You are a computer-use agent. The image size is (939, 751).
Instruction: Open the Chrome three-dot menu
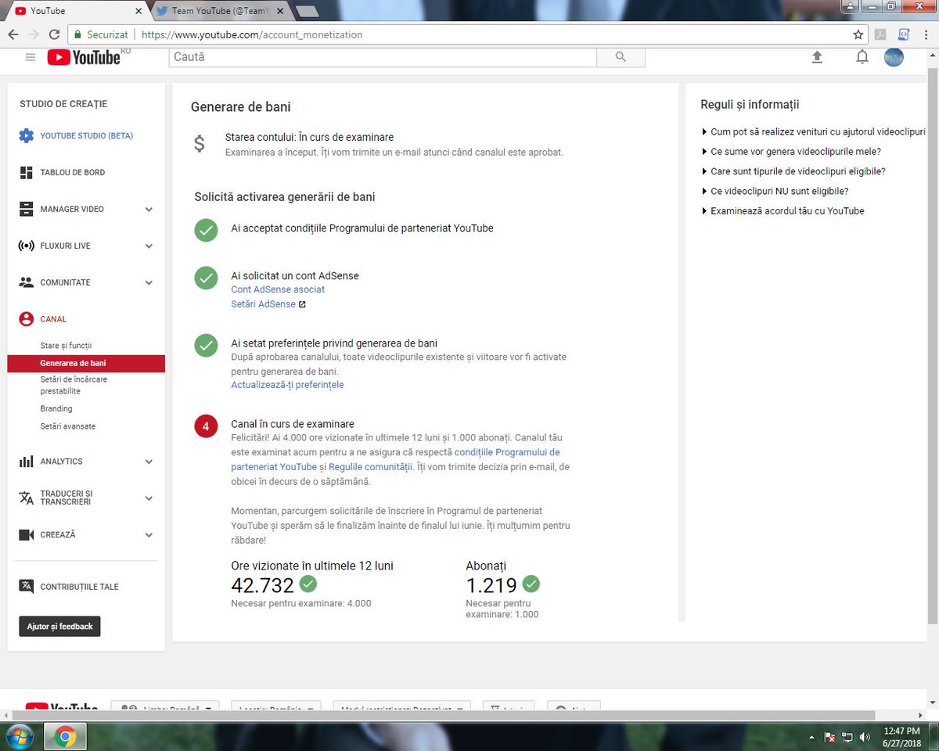(x=926, y=34)
